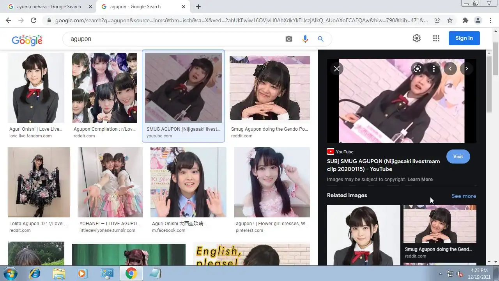Open Aguri Onishi m.facebook.com image
This screenshot has height=281, width=499.
pyautogui.click(x=188, y=182)
